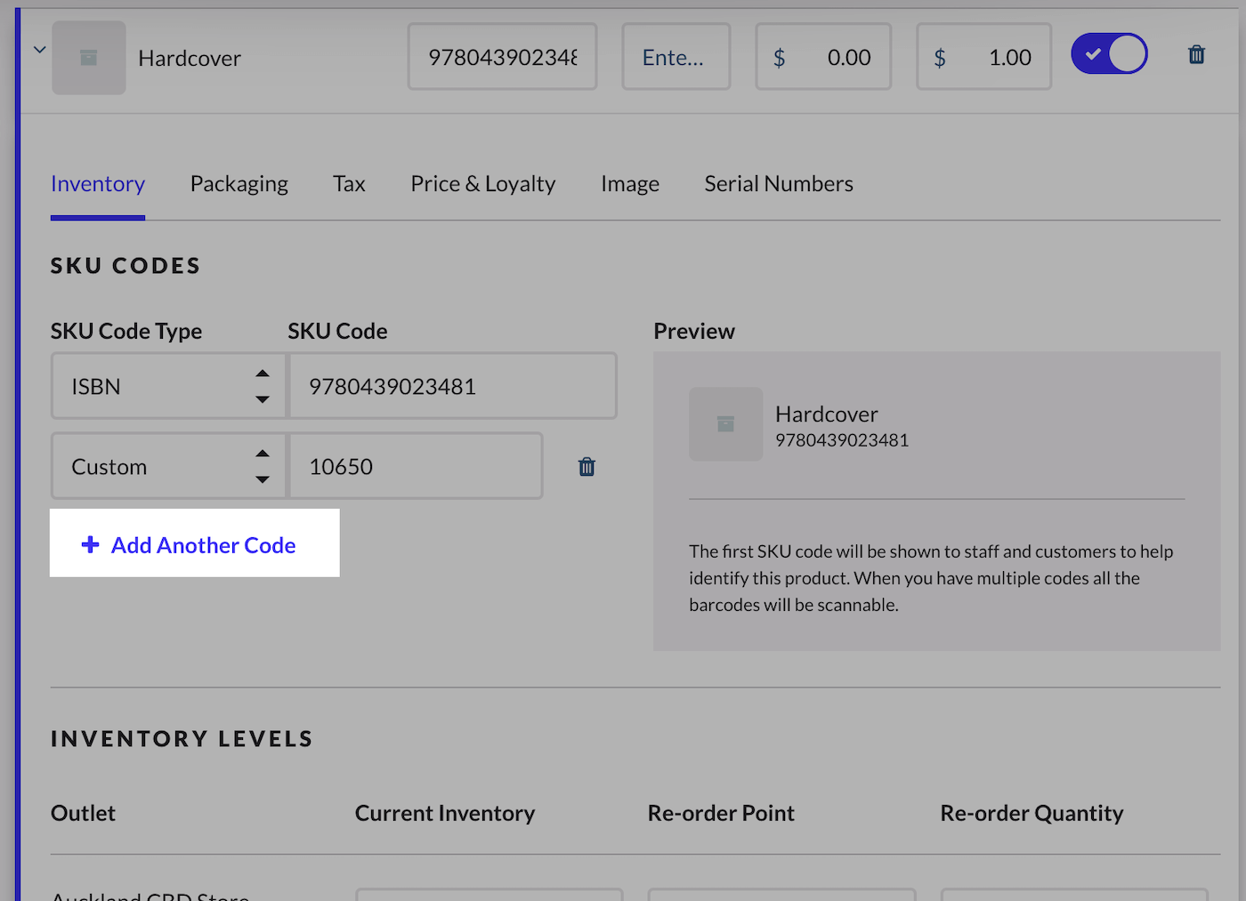The width and height of the screenshot is (1246, 901).
Task: Delete the Hardcover variant with trash icon
Action: 1196,55
